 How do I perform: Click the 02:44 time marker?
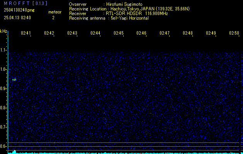(95, 33)
